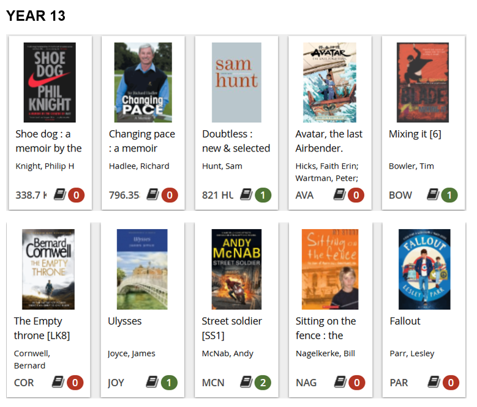
Task: Select author 'McNab, Andy'
Action: (228, 354)
